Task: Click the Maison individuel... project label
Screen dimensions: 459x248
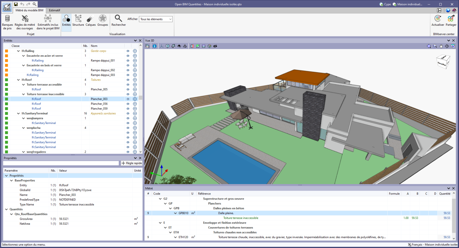Action: 407,4
